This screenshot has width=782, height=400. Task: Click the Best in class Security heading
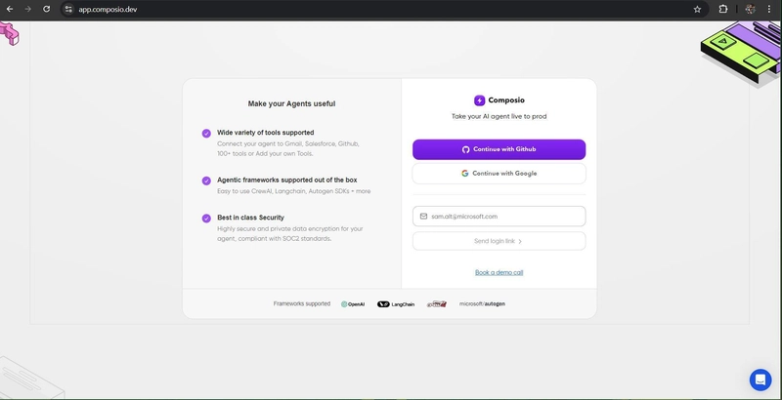pyautogui.click(x=250, y=218)
